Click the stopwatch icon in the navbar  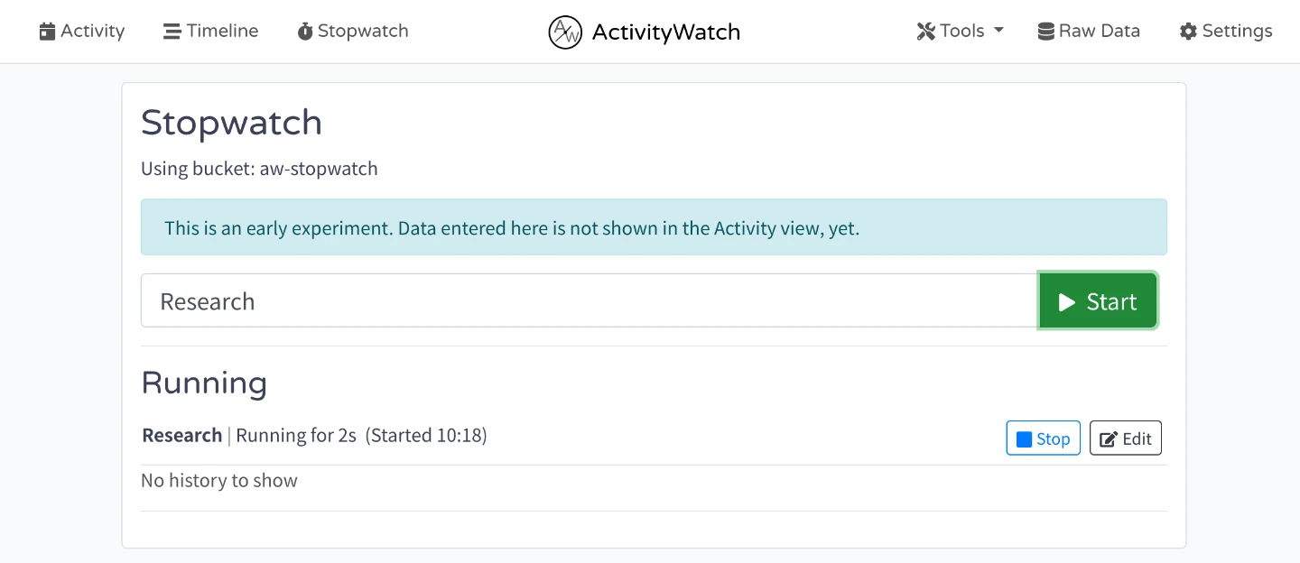coord(305,32)
